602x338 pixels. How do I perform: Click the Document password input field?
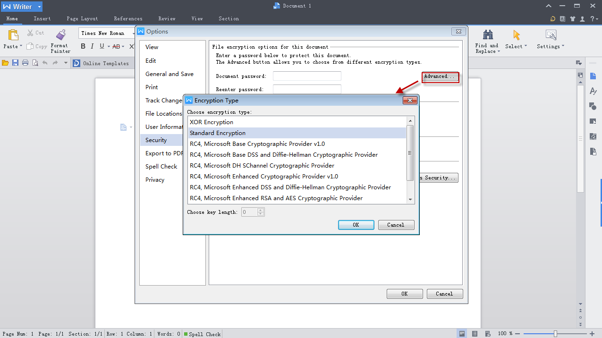click(x=307, y=76)
